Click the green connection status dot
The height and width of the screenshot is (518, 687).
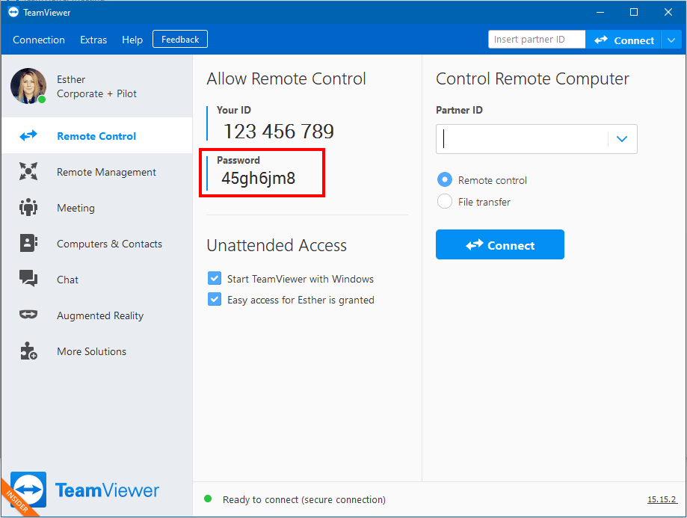(x=208, y=499)
